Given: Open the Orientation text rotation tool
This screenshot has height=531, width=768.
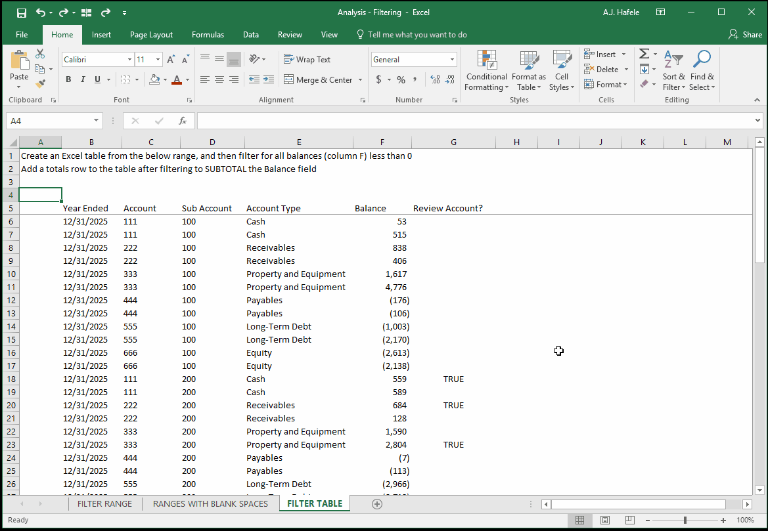Looking at the screenshot, I should click(254, 59).
